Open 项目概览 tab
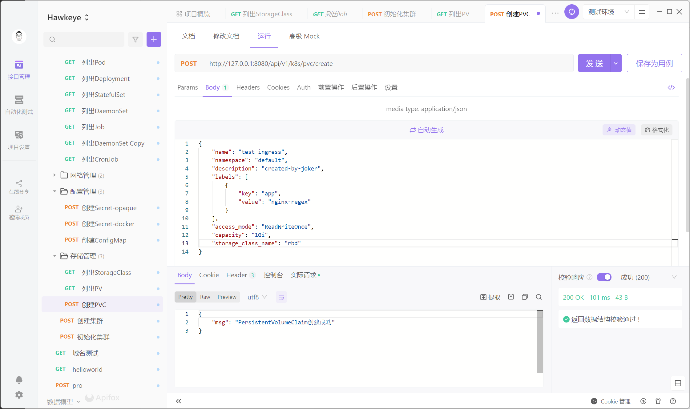690x409 pixels. point(193,14)
